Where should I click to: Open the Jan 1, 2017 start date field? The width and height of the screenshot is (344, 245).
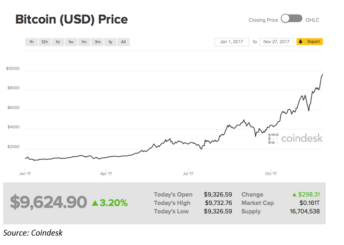click(x=232, y=42)
